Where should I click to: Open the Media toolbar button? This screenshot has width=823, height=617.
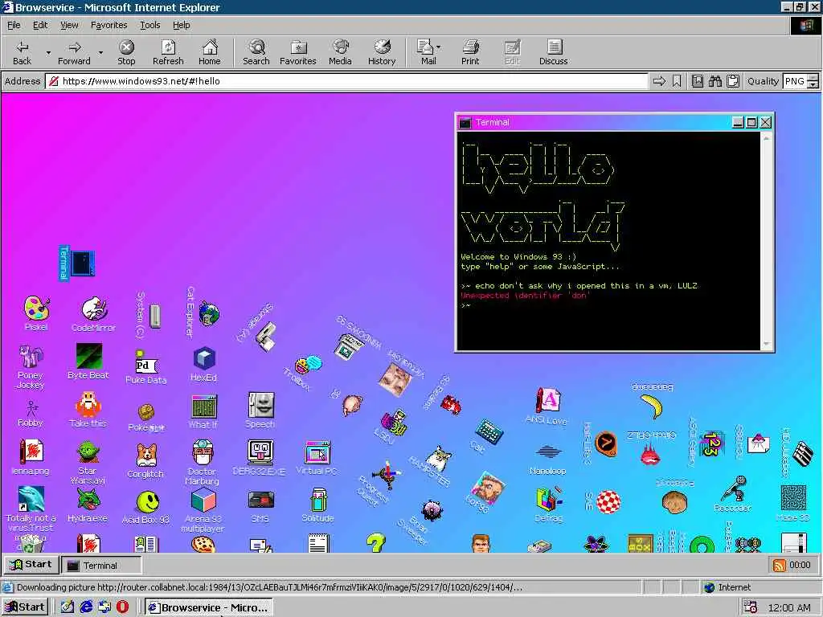click(x=340, y=52)
